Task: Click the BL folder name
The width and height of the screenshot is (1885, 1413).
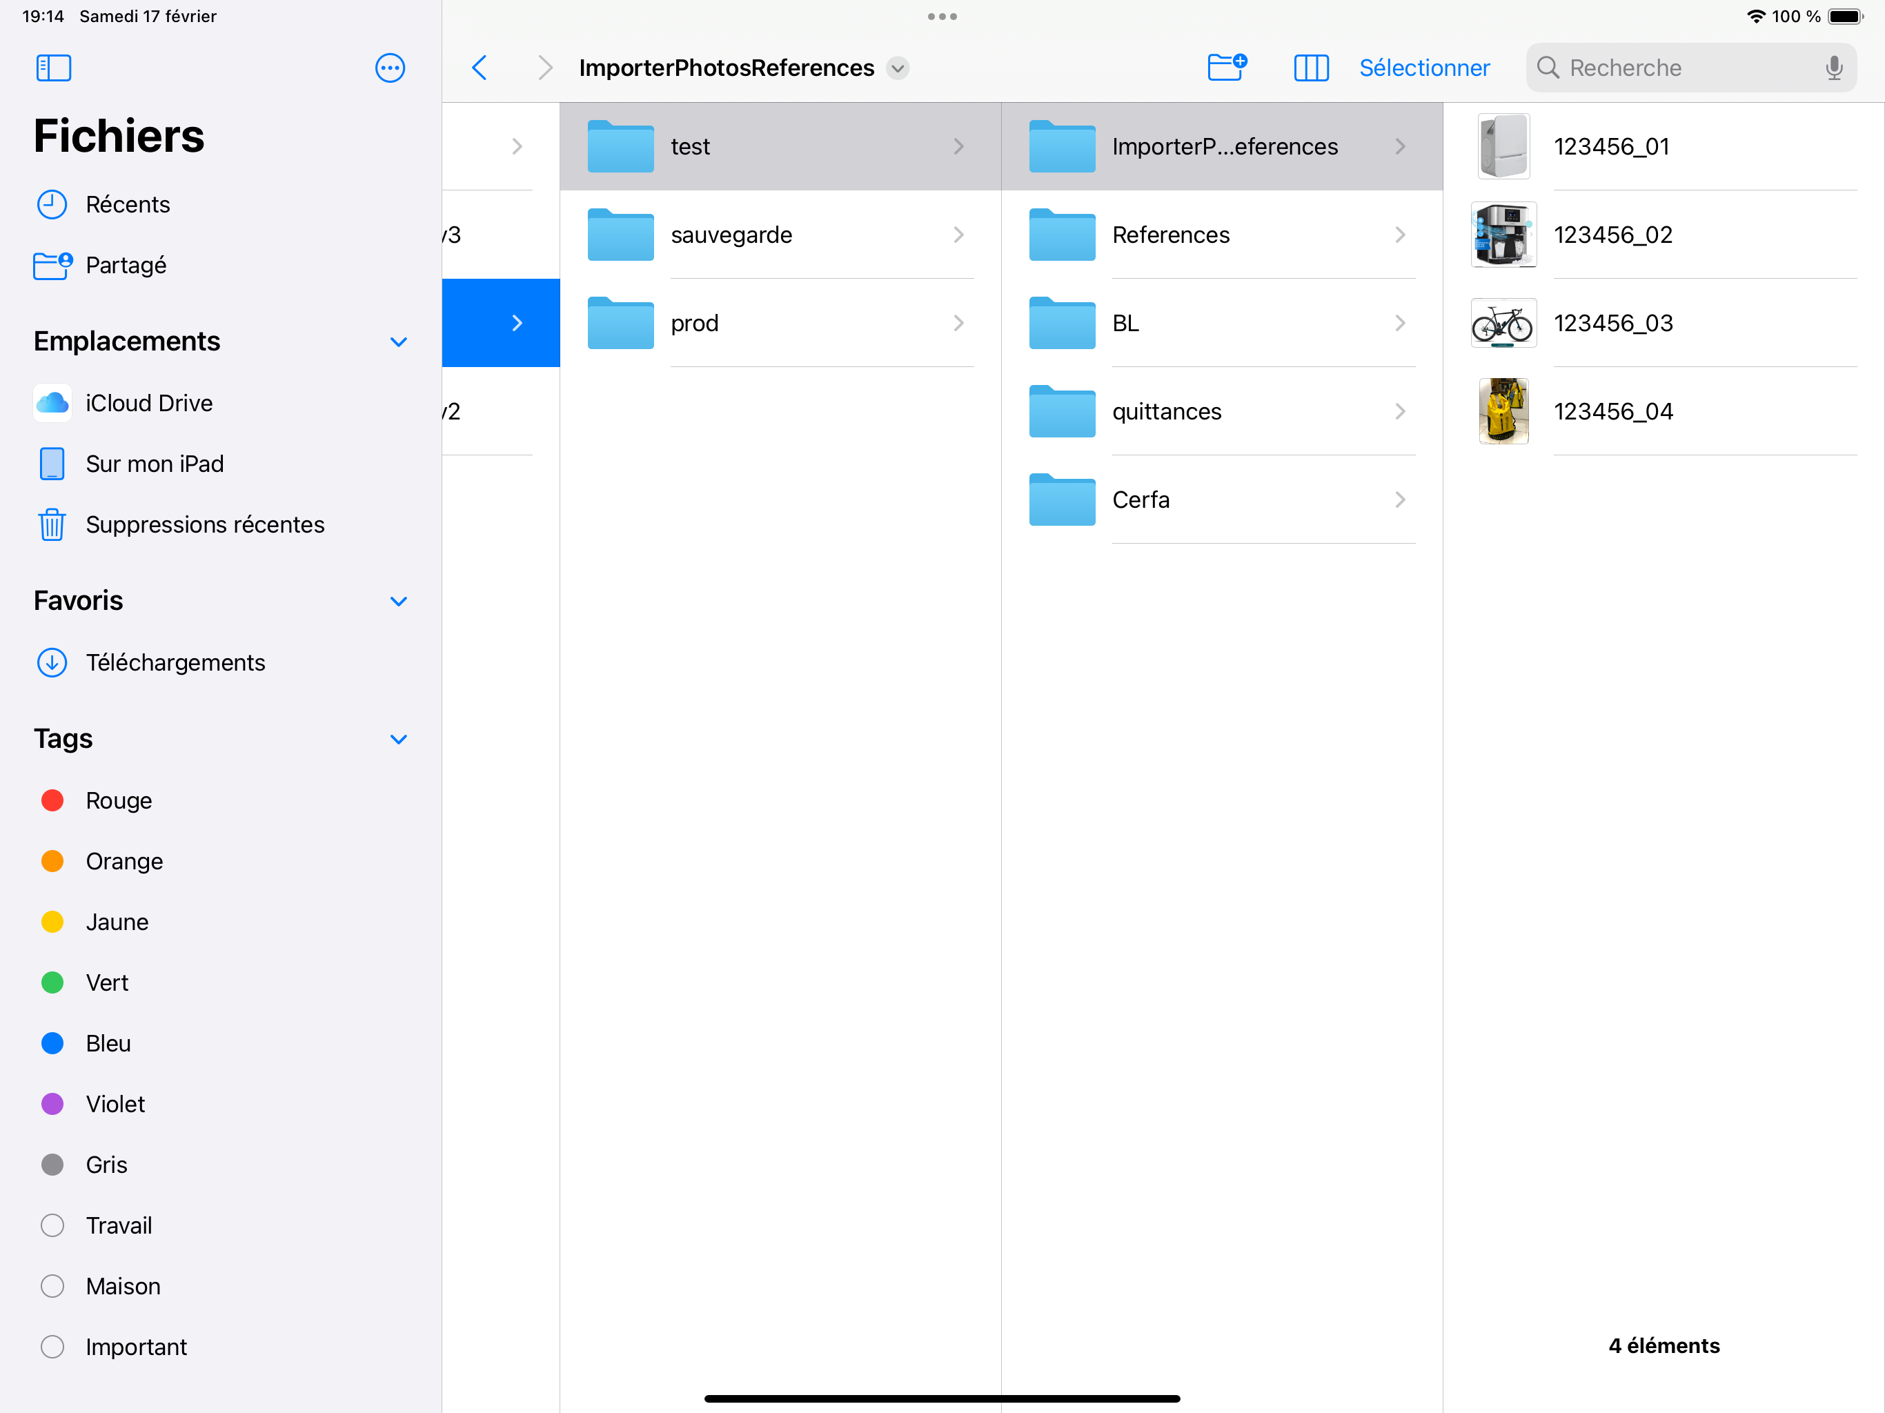Action: [x=1125, y=323]
